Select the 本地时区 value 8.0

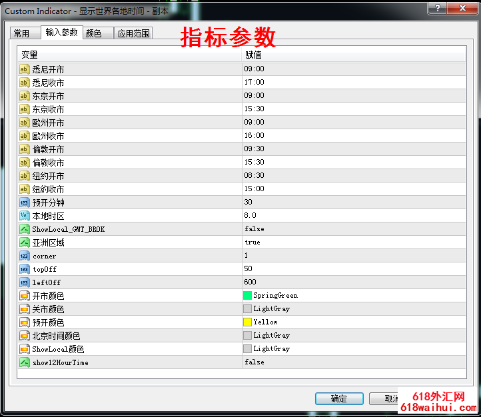coord(250,215)
